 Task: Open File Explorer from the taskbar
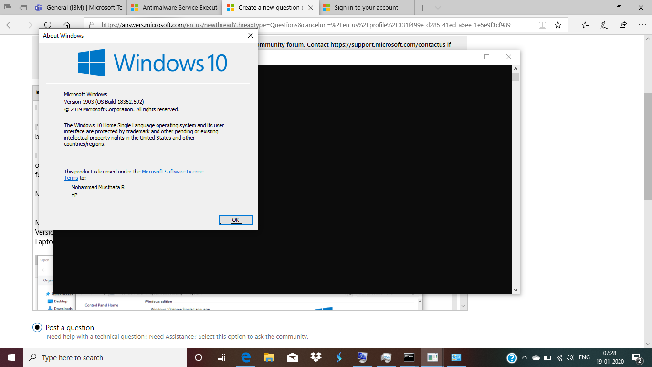[269, 357]
